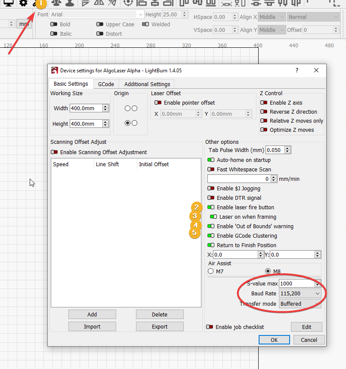Screen dimensions: 346x369
Task: Click the Add button
Action: [92, 314]
